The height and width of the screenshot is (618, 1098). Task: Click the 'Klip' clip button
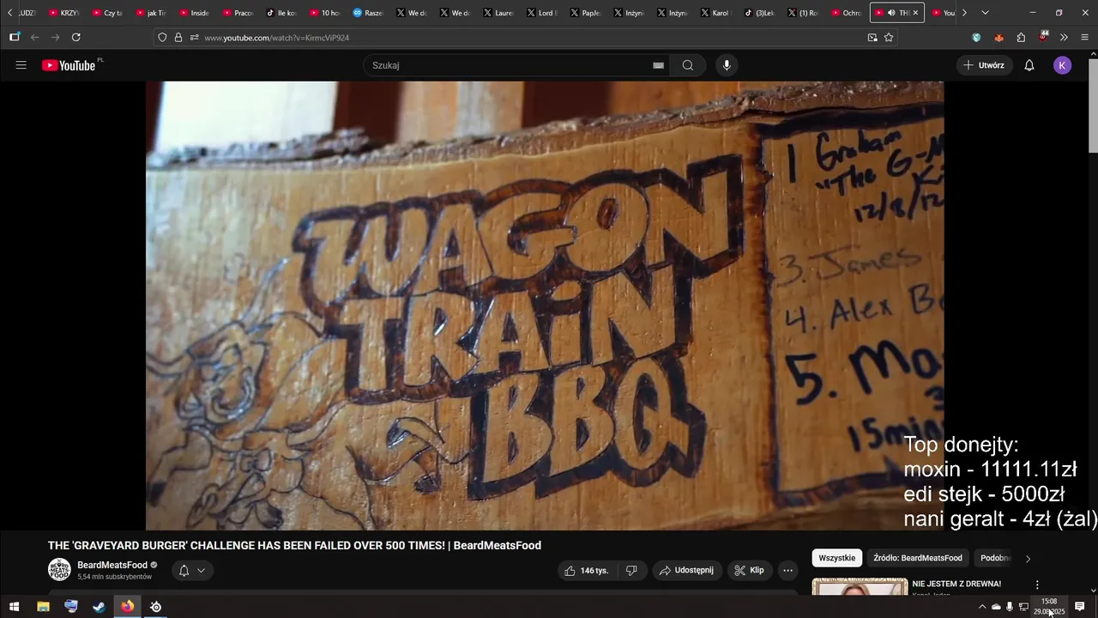tap(749, 570)
